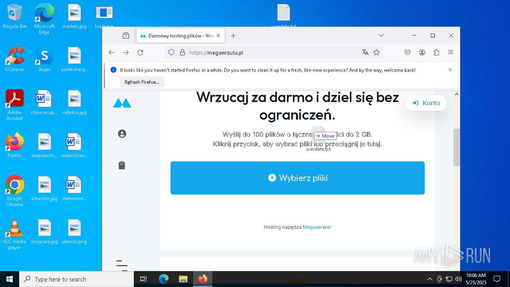Screen dimensions: 510x287
Task: Go forward in Firefox
Action: coord(126,52)
